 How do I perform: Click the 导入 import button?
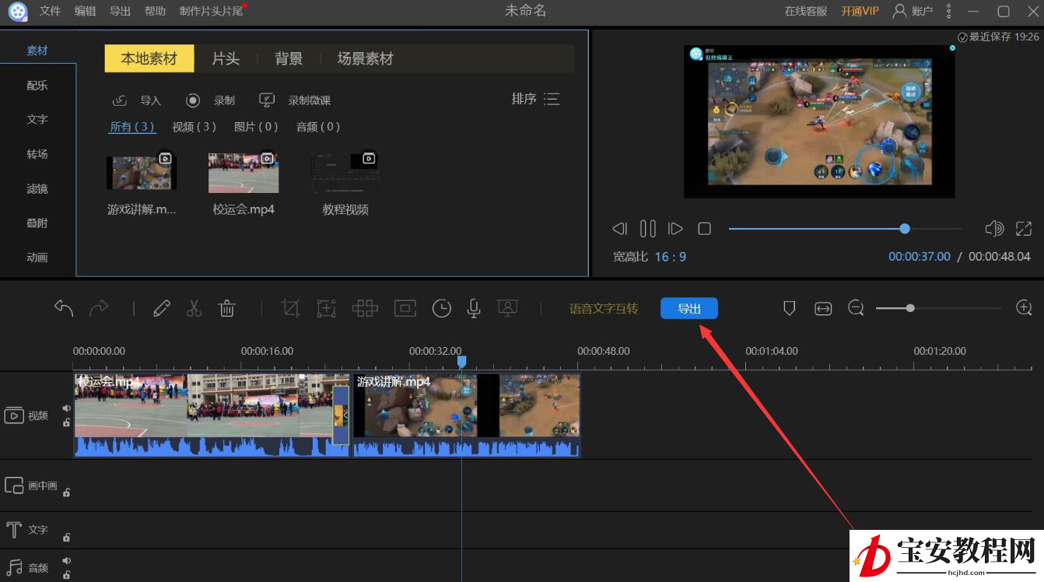point(137,100)
